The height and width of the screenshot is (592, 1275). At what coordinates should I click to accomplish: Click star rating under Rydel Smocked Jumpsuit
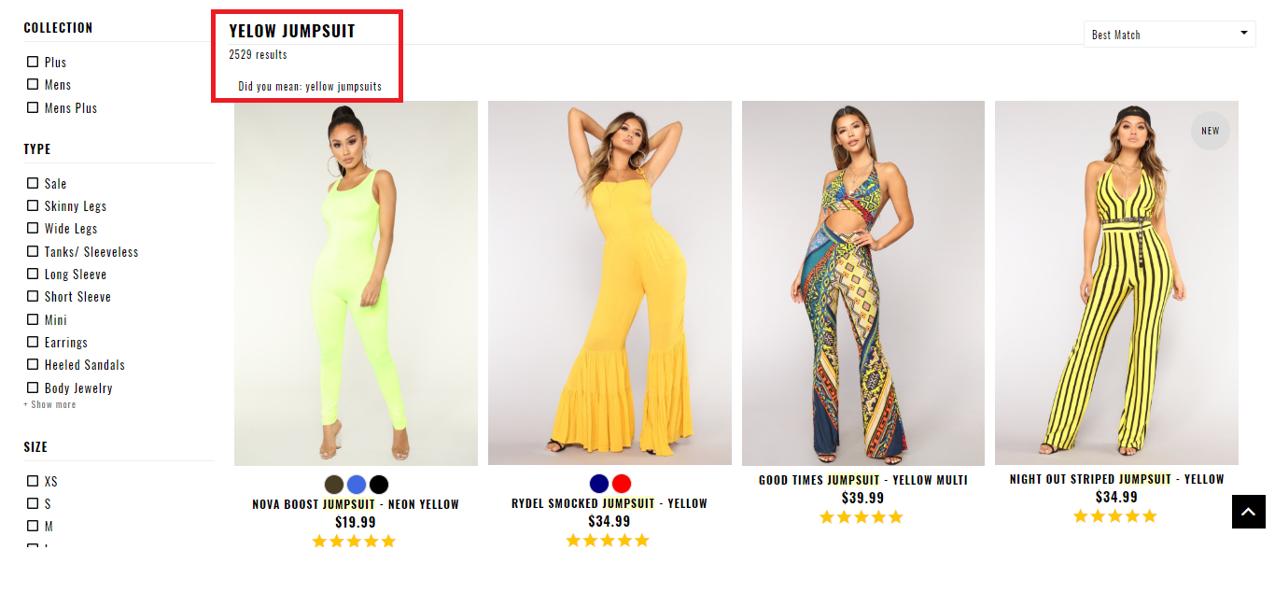608,540
